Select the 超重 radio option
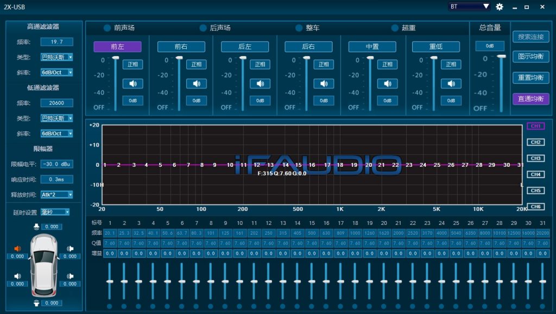The width and height of the screenshot is (556, 314). 395,28
